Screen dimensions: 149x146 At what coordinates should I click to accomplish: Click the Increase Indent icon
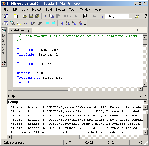(39, 23)
